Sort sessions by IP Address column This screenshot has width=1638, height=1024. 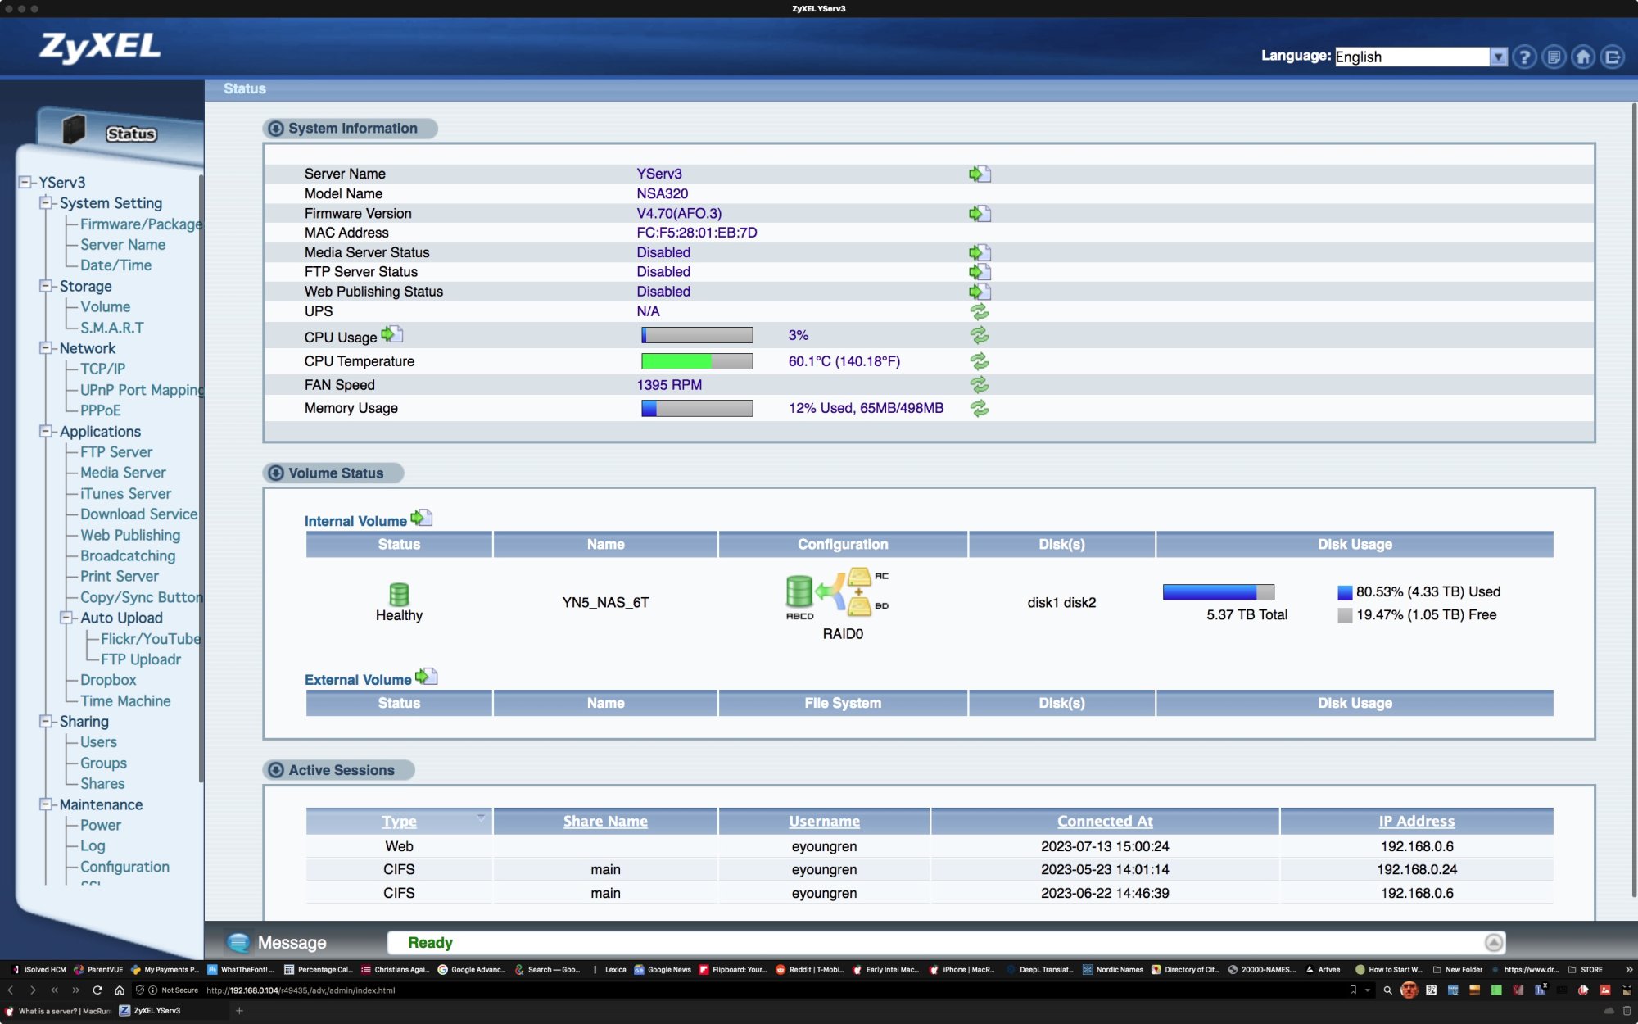tap(1416, 821)
